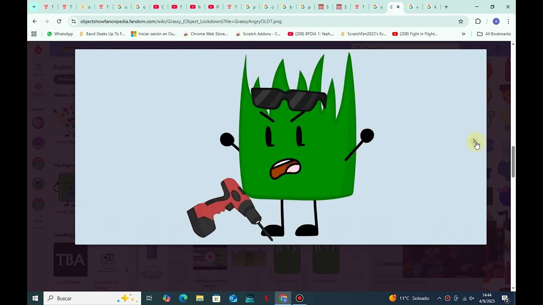Open the Band Geeks Up To F... bookmark
The width and height of the screenshot is (543, 305).
[x=102, y=34]
